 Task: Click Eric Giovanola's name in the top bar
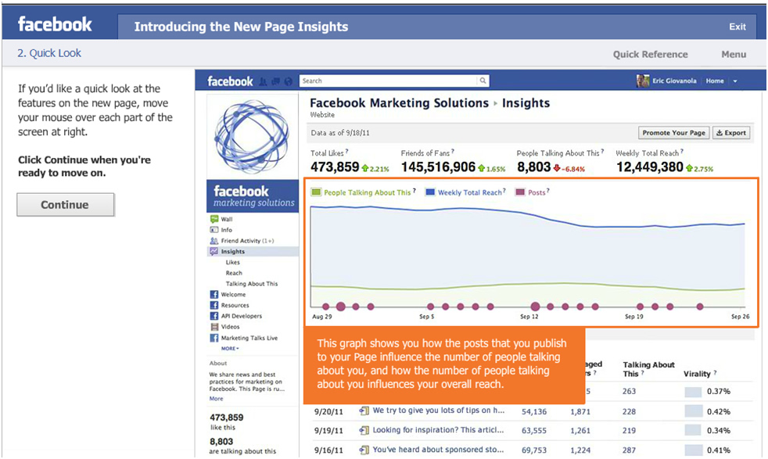pos(674,81)
